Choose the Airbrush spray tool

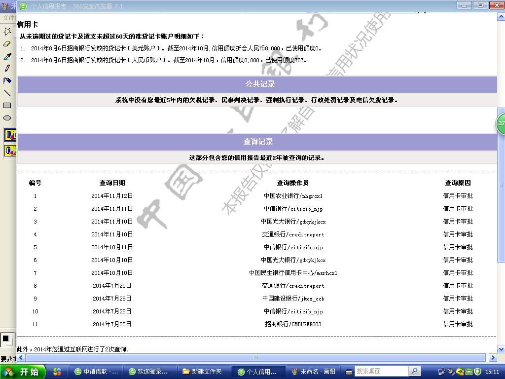(7, 80)
